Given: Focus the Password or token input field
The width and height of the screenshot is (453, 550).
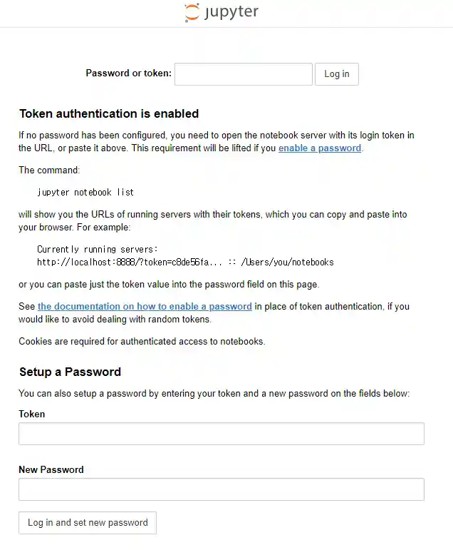Looking at the screenshot, I should (x=243, y=74).
